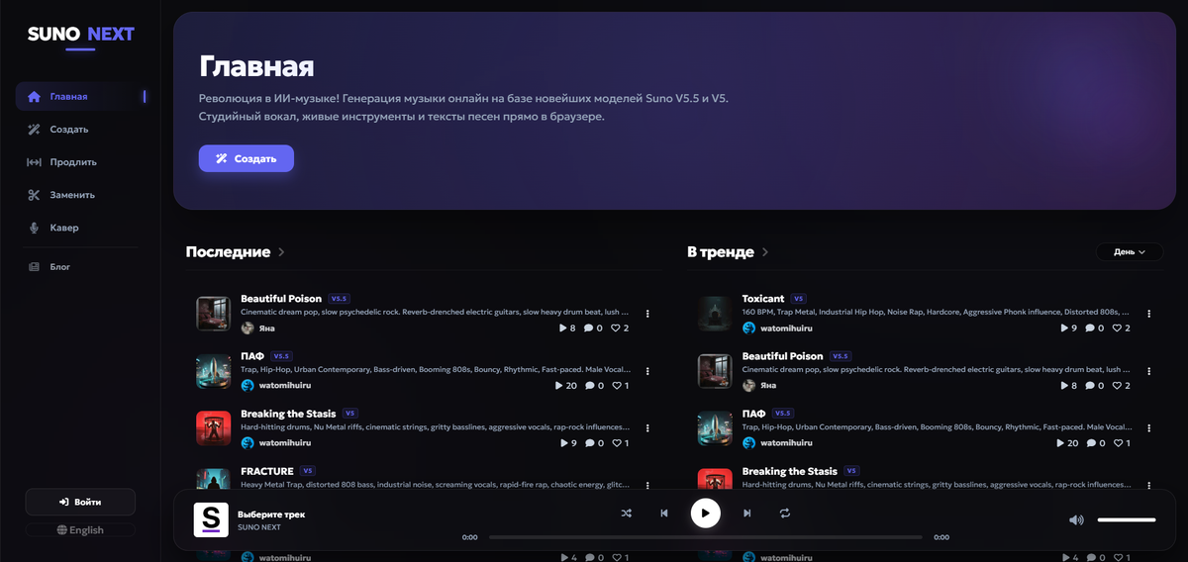Screen dimensions: 1188x562
Task: Switch language to English
Action: click(x=80, y=530)
